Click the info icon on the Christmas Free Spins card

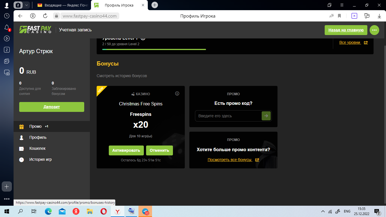point(177,94)
